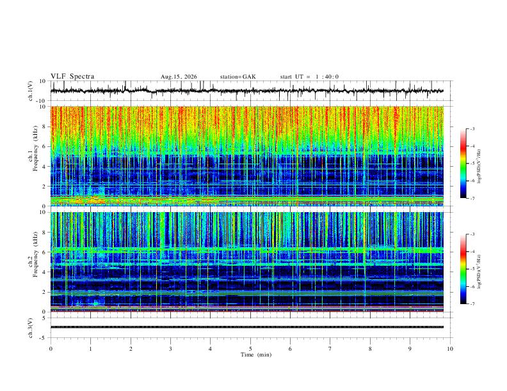Click the ch.1(V) waveform trace
The width and height of the screenshot is (507, 391).
246,91
